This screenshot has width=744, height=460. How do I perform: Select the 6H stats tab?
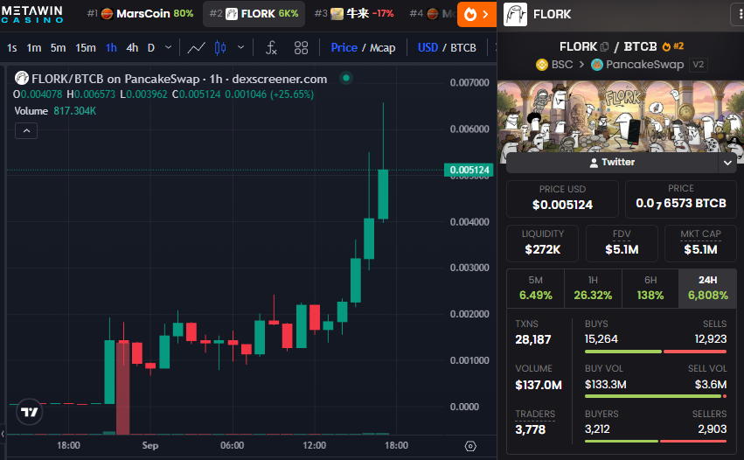pos(650,289)
